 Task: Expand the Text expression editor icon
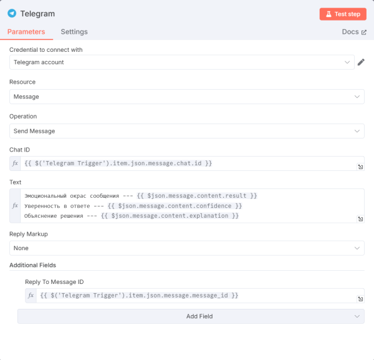pos(360,219)
